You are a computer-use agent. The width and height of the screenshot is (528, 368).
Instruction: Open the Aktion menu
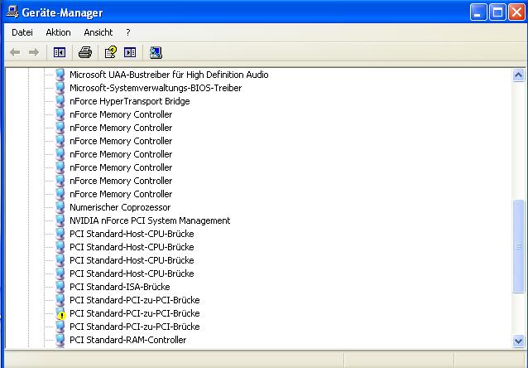(58, 32)
